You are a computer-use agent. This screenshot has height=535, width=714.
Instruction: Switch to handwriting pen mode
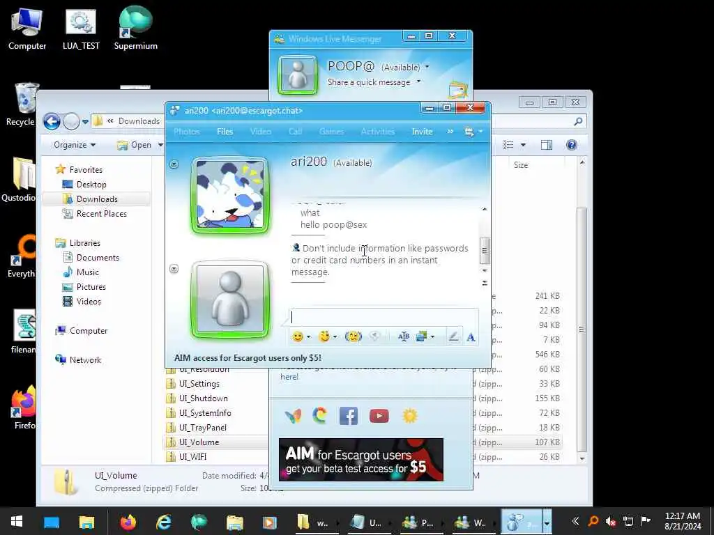(453, 336)
